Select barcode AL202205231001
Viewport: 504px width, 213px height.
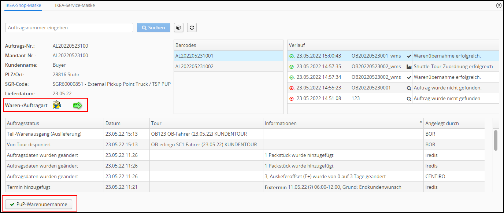(x=229, y=56)
